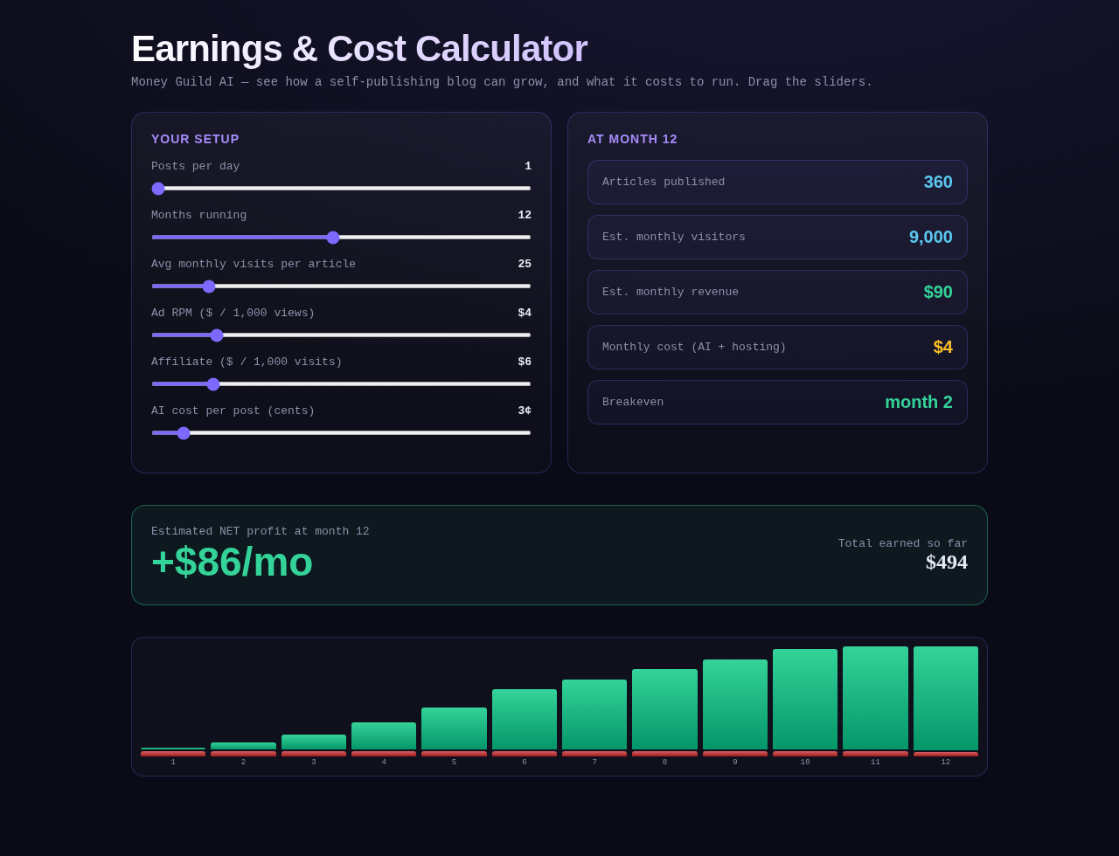Click the Affiliate slider handle
Viewport: 1119px width, 856px height.
(x=213, y=384)
